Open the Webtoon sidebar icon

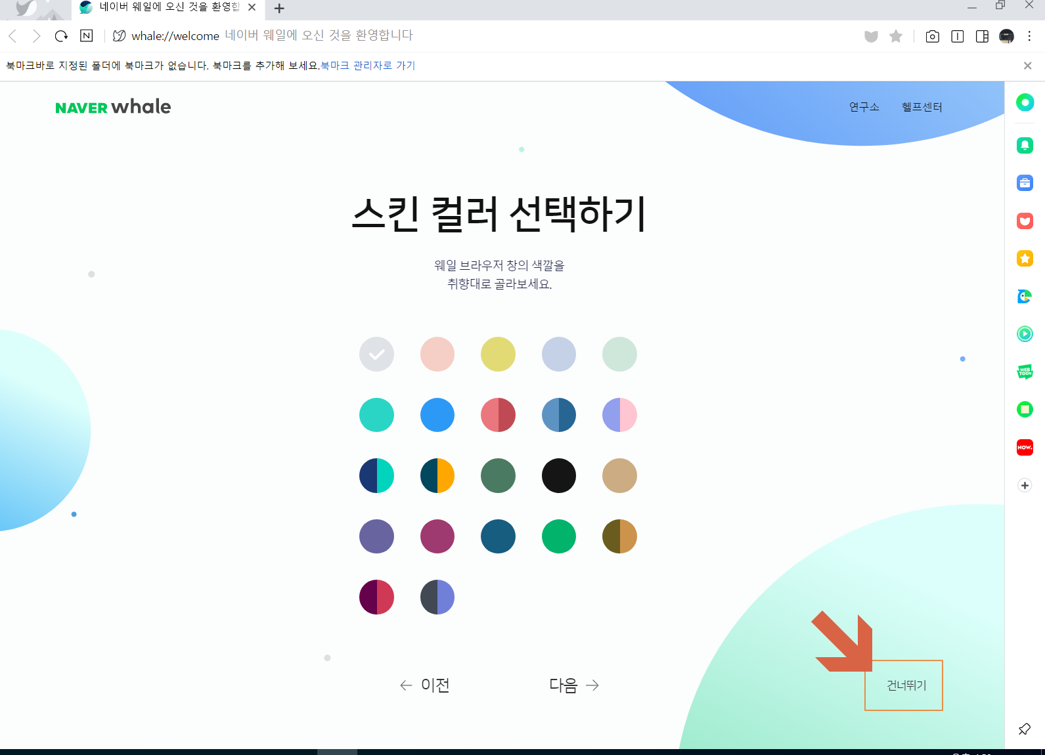(x=1025, y=372)
